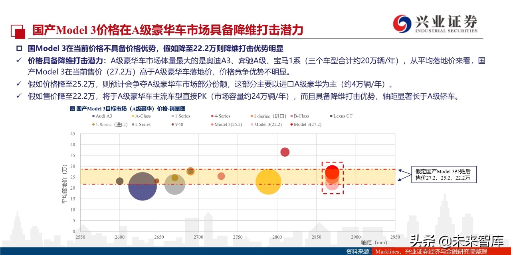Viewport: 511px width, 255px height.
Task: Select the A-Class yellow legend marker
Action: pyautogui.click(x=133, y=116)
